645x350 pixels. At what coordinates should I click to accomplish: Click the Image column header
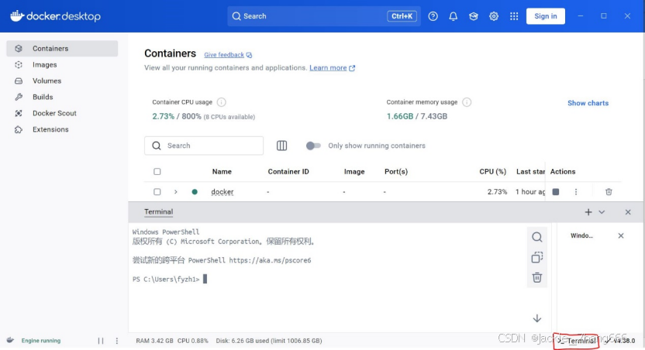point(354,172)
